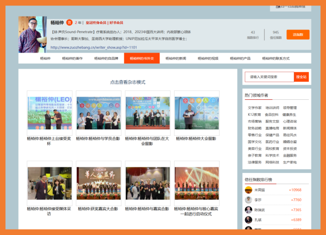Click the orange badge beside the name 杨裕仲

pyautogui.click(x=69, y=23)
